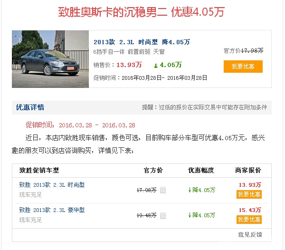
Task: Click the 促销时间 2016年03月28日 line in summary
Action: [x=150, y=78]
